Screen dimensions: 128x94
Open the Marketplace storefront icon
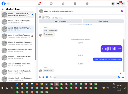point(75,4)
